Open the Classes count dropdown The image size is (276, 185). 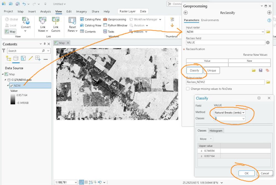pyautogui.click(x=243, y=119)
